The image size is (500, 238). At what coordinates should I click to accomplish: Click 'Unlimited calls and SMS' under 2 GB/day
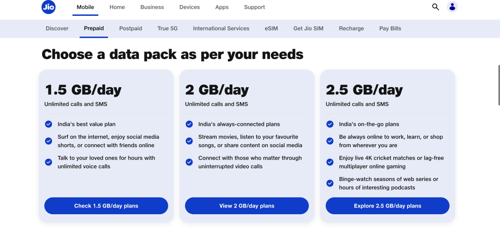point(217,104)
